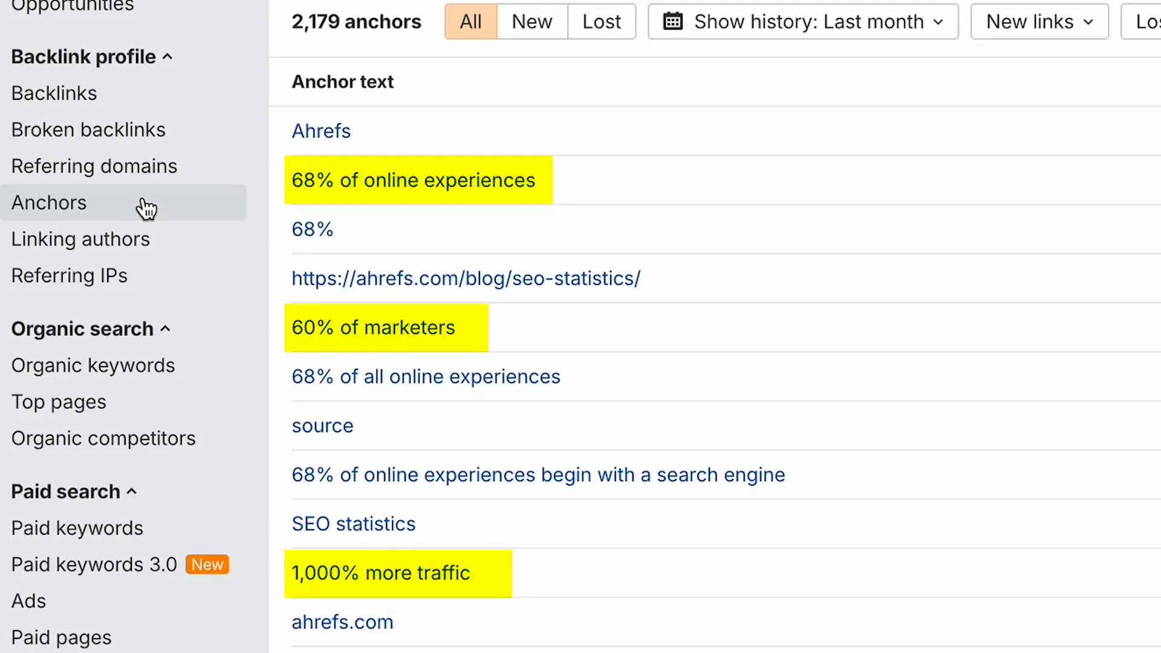Open the New links dropdown

(x=1039, y=22)
